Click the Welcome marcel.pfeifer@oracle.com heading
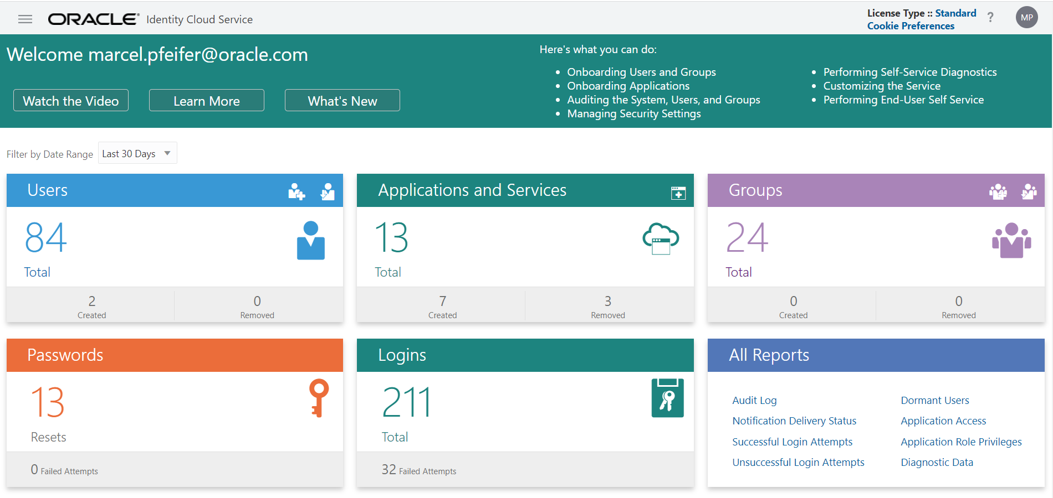Screen dimensions: 1053x498 [x=157, y=55]
